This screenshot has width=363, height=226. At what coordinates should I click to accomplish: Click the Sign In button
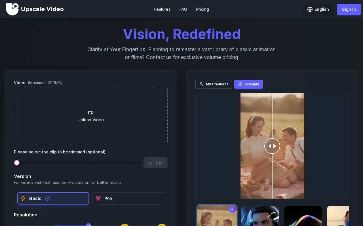(349, 9)
